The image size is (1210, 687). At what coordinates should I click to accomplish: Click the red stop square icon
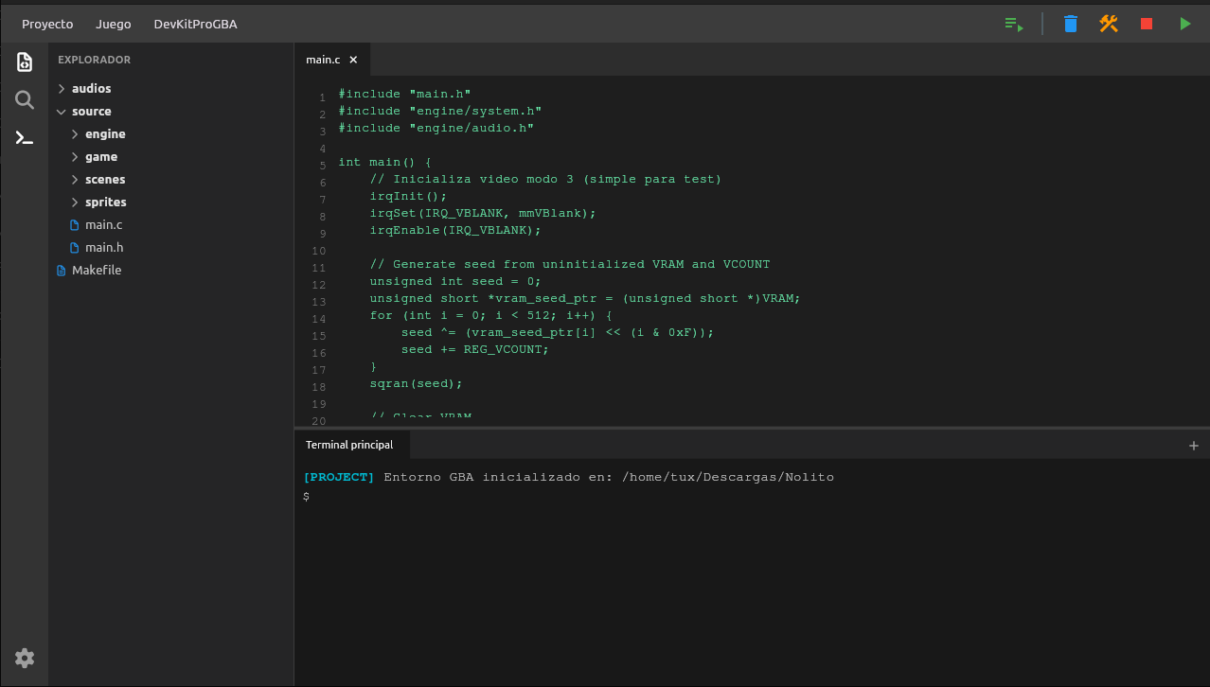[x=1147, y=24]
